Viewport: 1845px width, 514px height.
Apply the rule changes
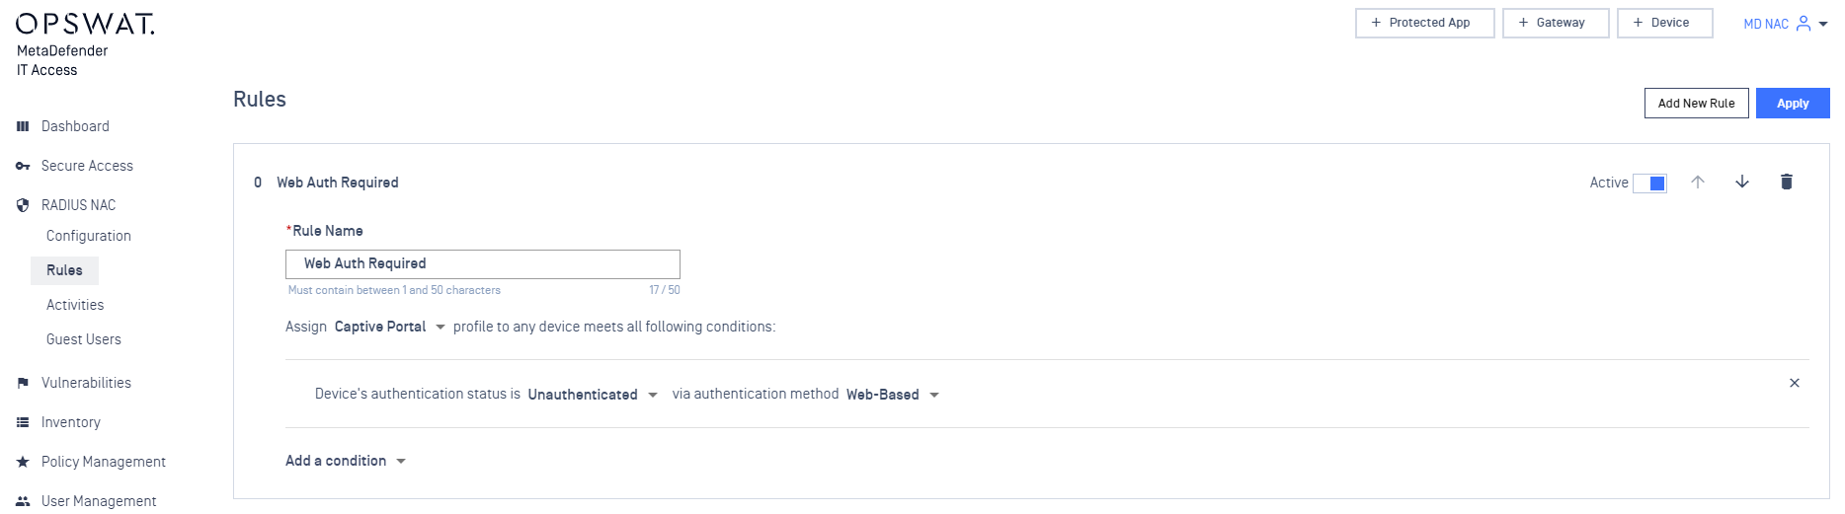click(x=1793, y=104)
